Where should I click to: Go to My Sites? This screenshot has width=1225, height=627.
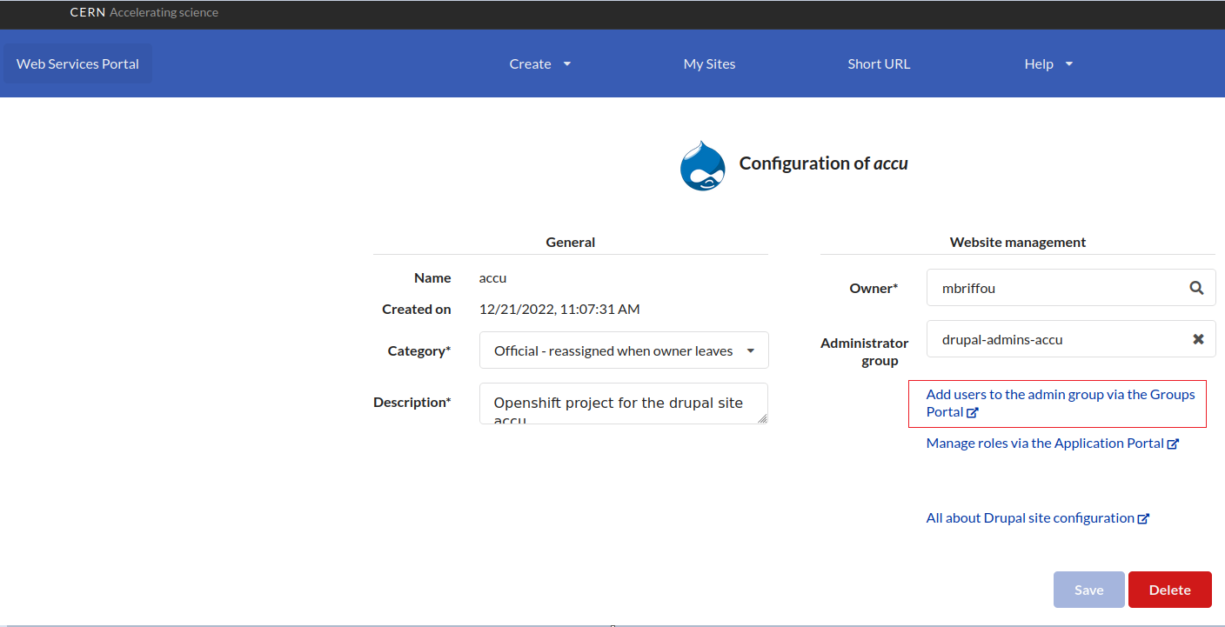coord(709,63)
